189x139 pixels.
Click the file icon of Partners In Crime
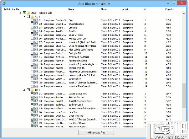coord(36,61)
